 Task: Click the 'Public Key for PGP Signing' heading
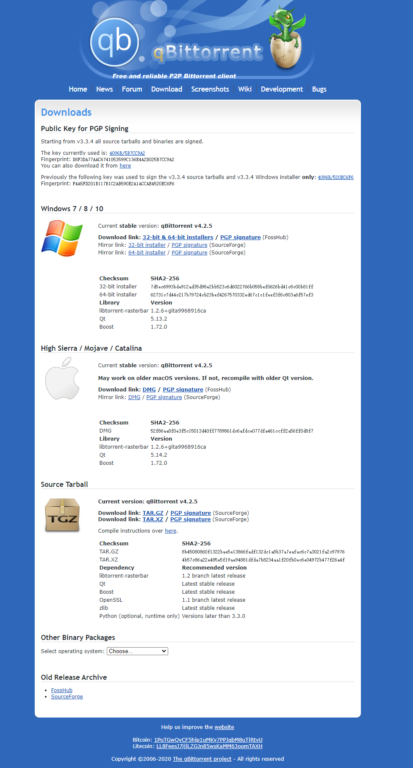85,128
